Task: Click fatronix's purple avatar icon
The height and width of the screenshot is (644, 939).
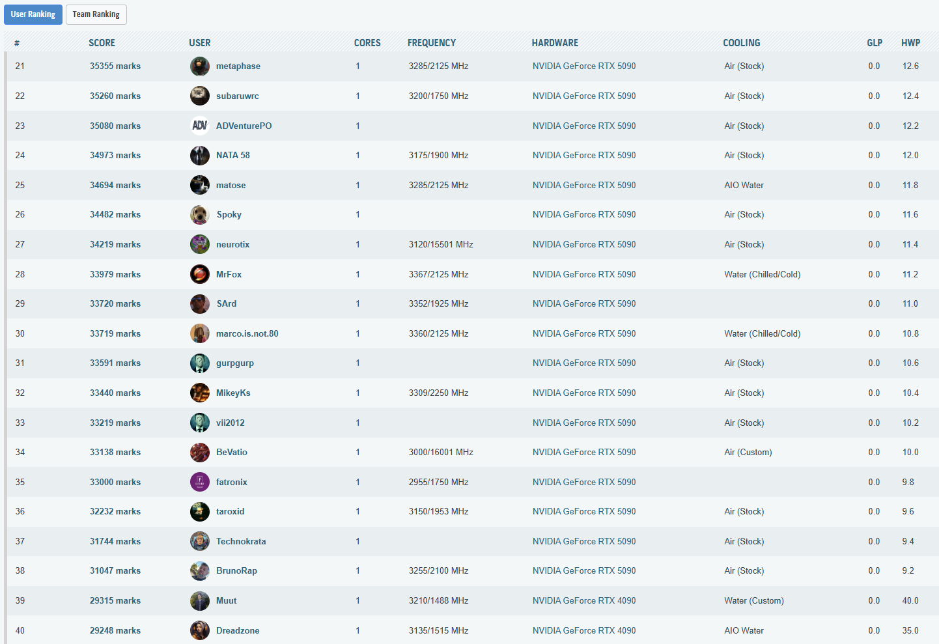Action: click(199, 482)
